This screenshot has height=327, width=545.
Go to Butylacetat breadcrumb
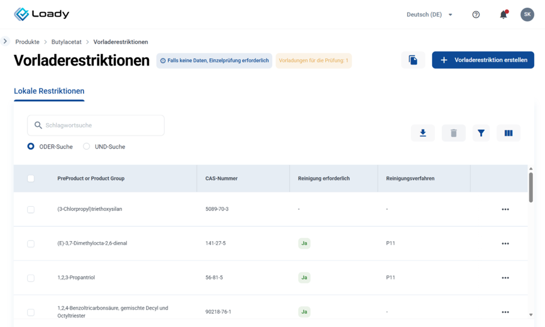click(66, 41)
